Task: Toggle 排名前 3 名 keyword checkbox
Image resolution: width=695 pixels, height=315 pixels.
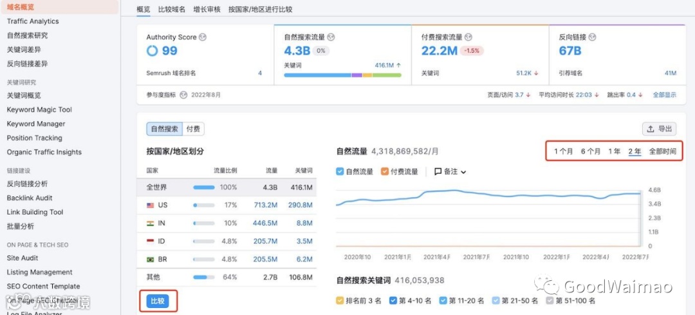Action: tap(340, 300)
